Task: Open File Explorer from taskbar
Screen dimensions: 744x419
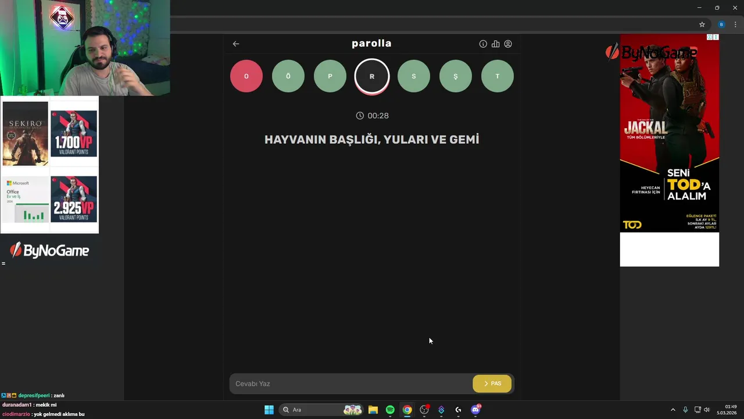Action: pyautogui.click(x=373, y=410)
